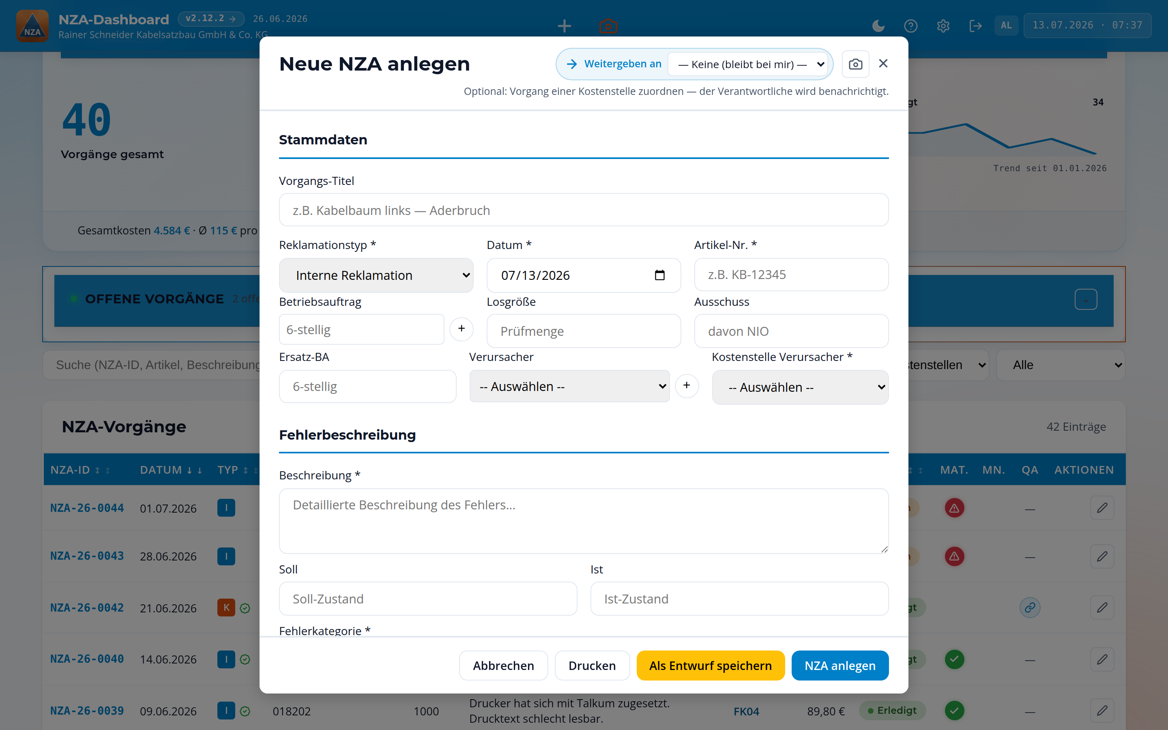Edit NZA-26-0039 with pencil icon
1168x730 pixels.
(x=1102, y=711)
